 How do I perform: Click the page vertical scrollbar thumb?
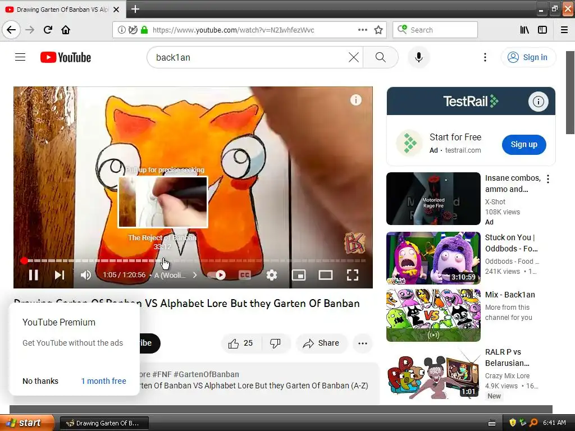click(x=571, y=93)
